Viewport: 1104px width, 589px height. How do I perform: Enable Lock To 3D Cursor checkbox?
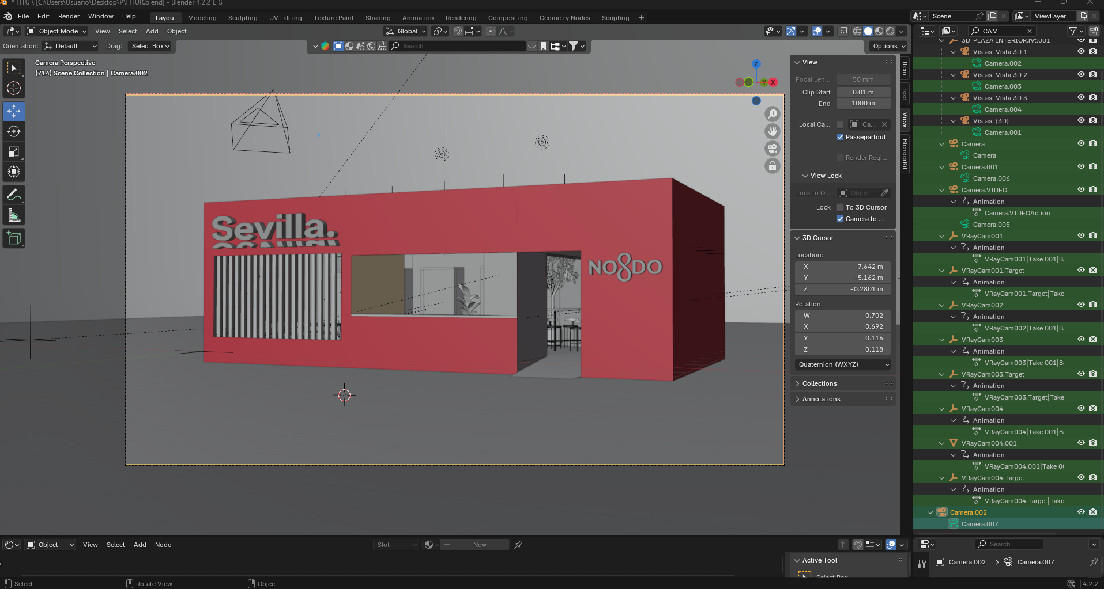(840, 207)
